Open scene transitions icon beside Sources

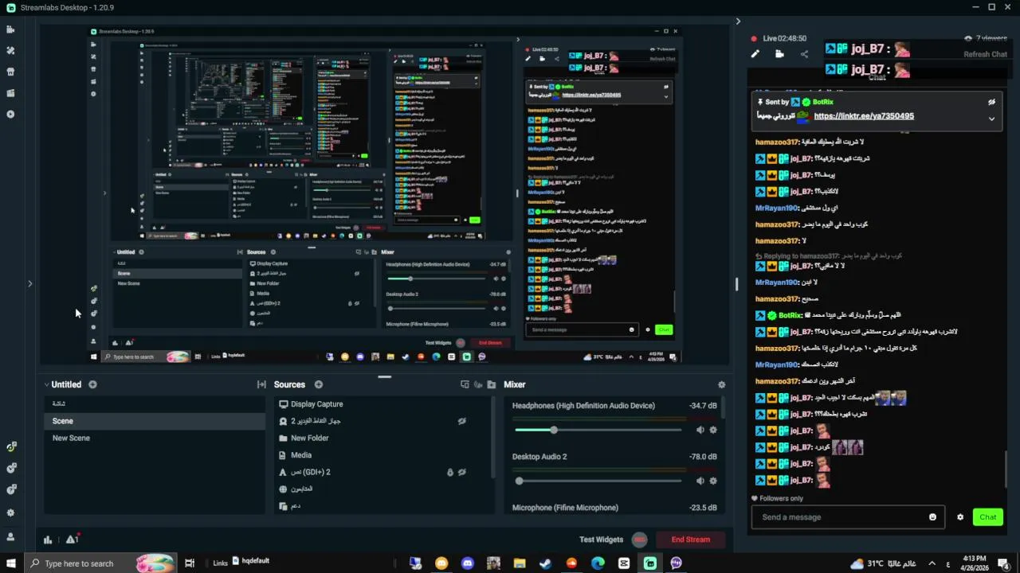[261, 384]
